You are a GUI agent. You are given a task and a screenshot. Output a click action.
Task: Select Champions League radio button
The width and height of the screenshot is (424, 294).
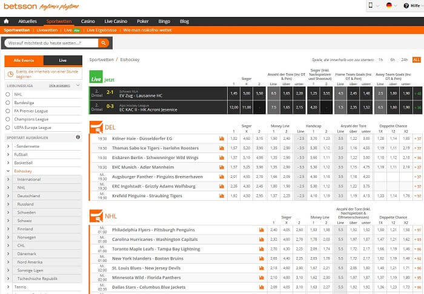tap(8, 119)
